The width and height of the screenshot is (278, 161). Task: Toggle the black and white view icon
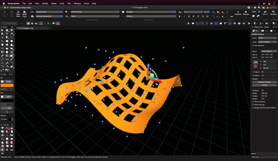click(x=188, y=23)
